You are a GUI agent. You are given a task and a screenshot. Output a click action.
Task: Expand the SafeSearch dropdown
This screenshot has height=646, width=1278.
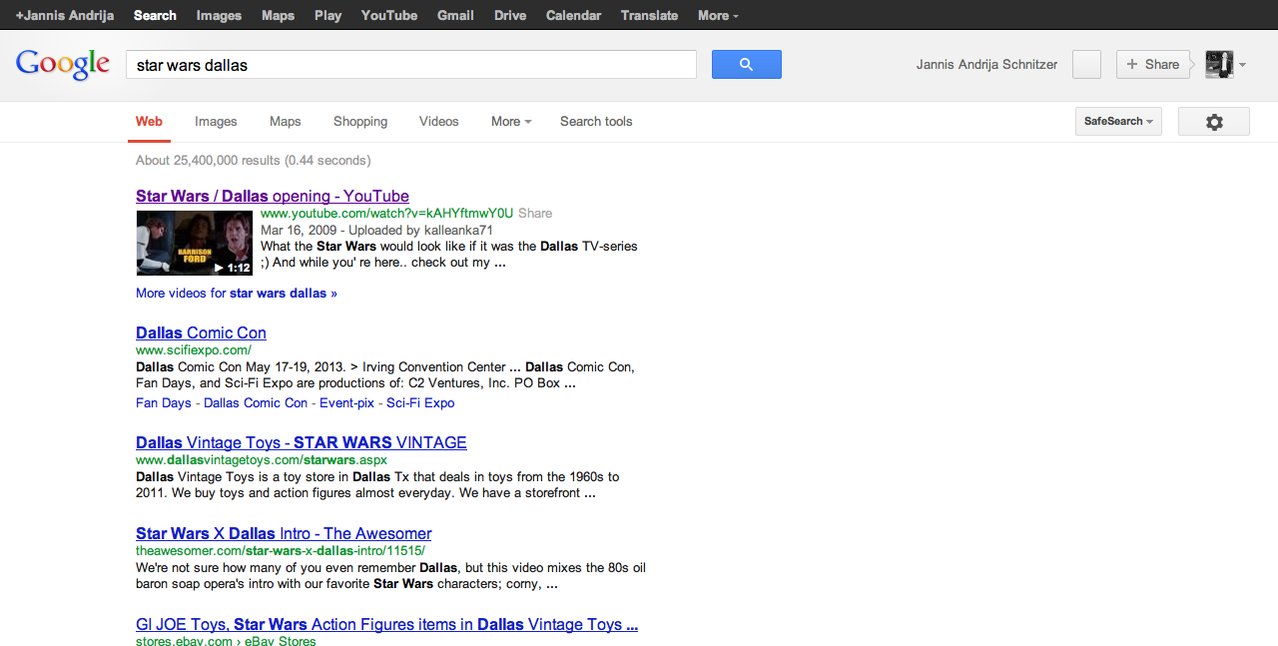coord(1118,121)
